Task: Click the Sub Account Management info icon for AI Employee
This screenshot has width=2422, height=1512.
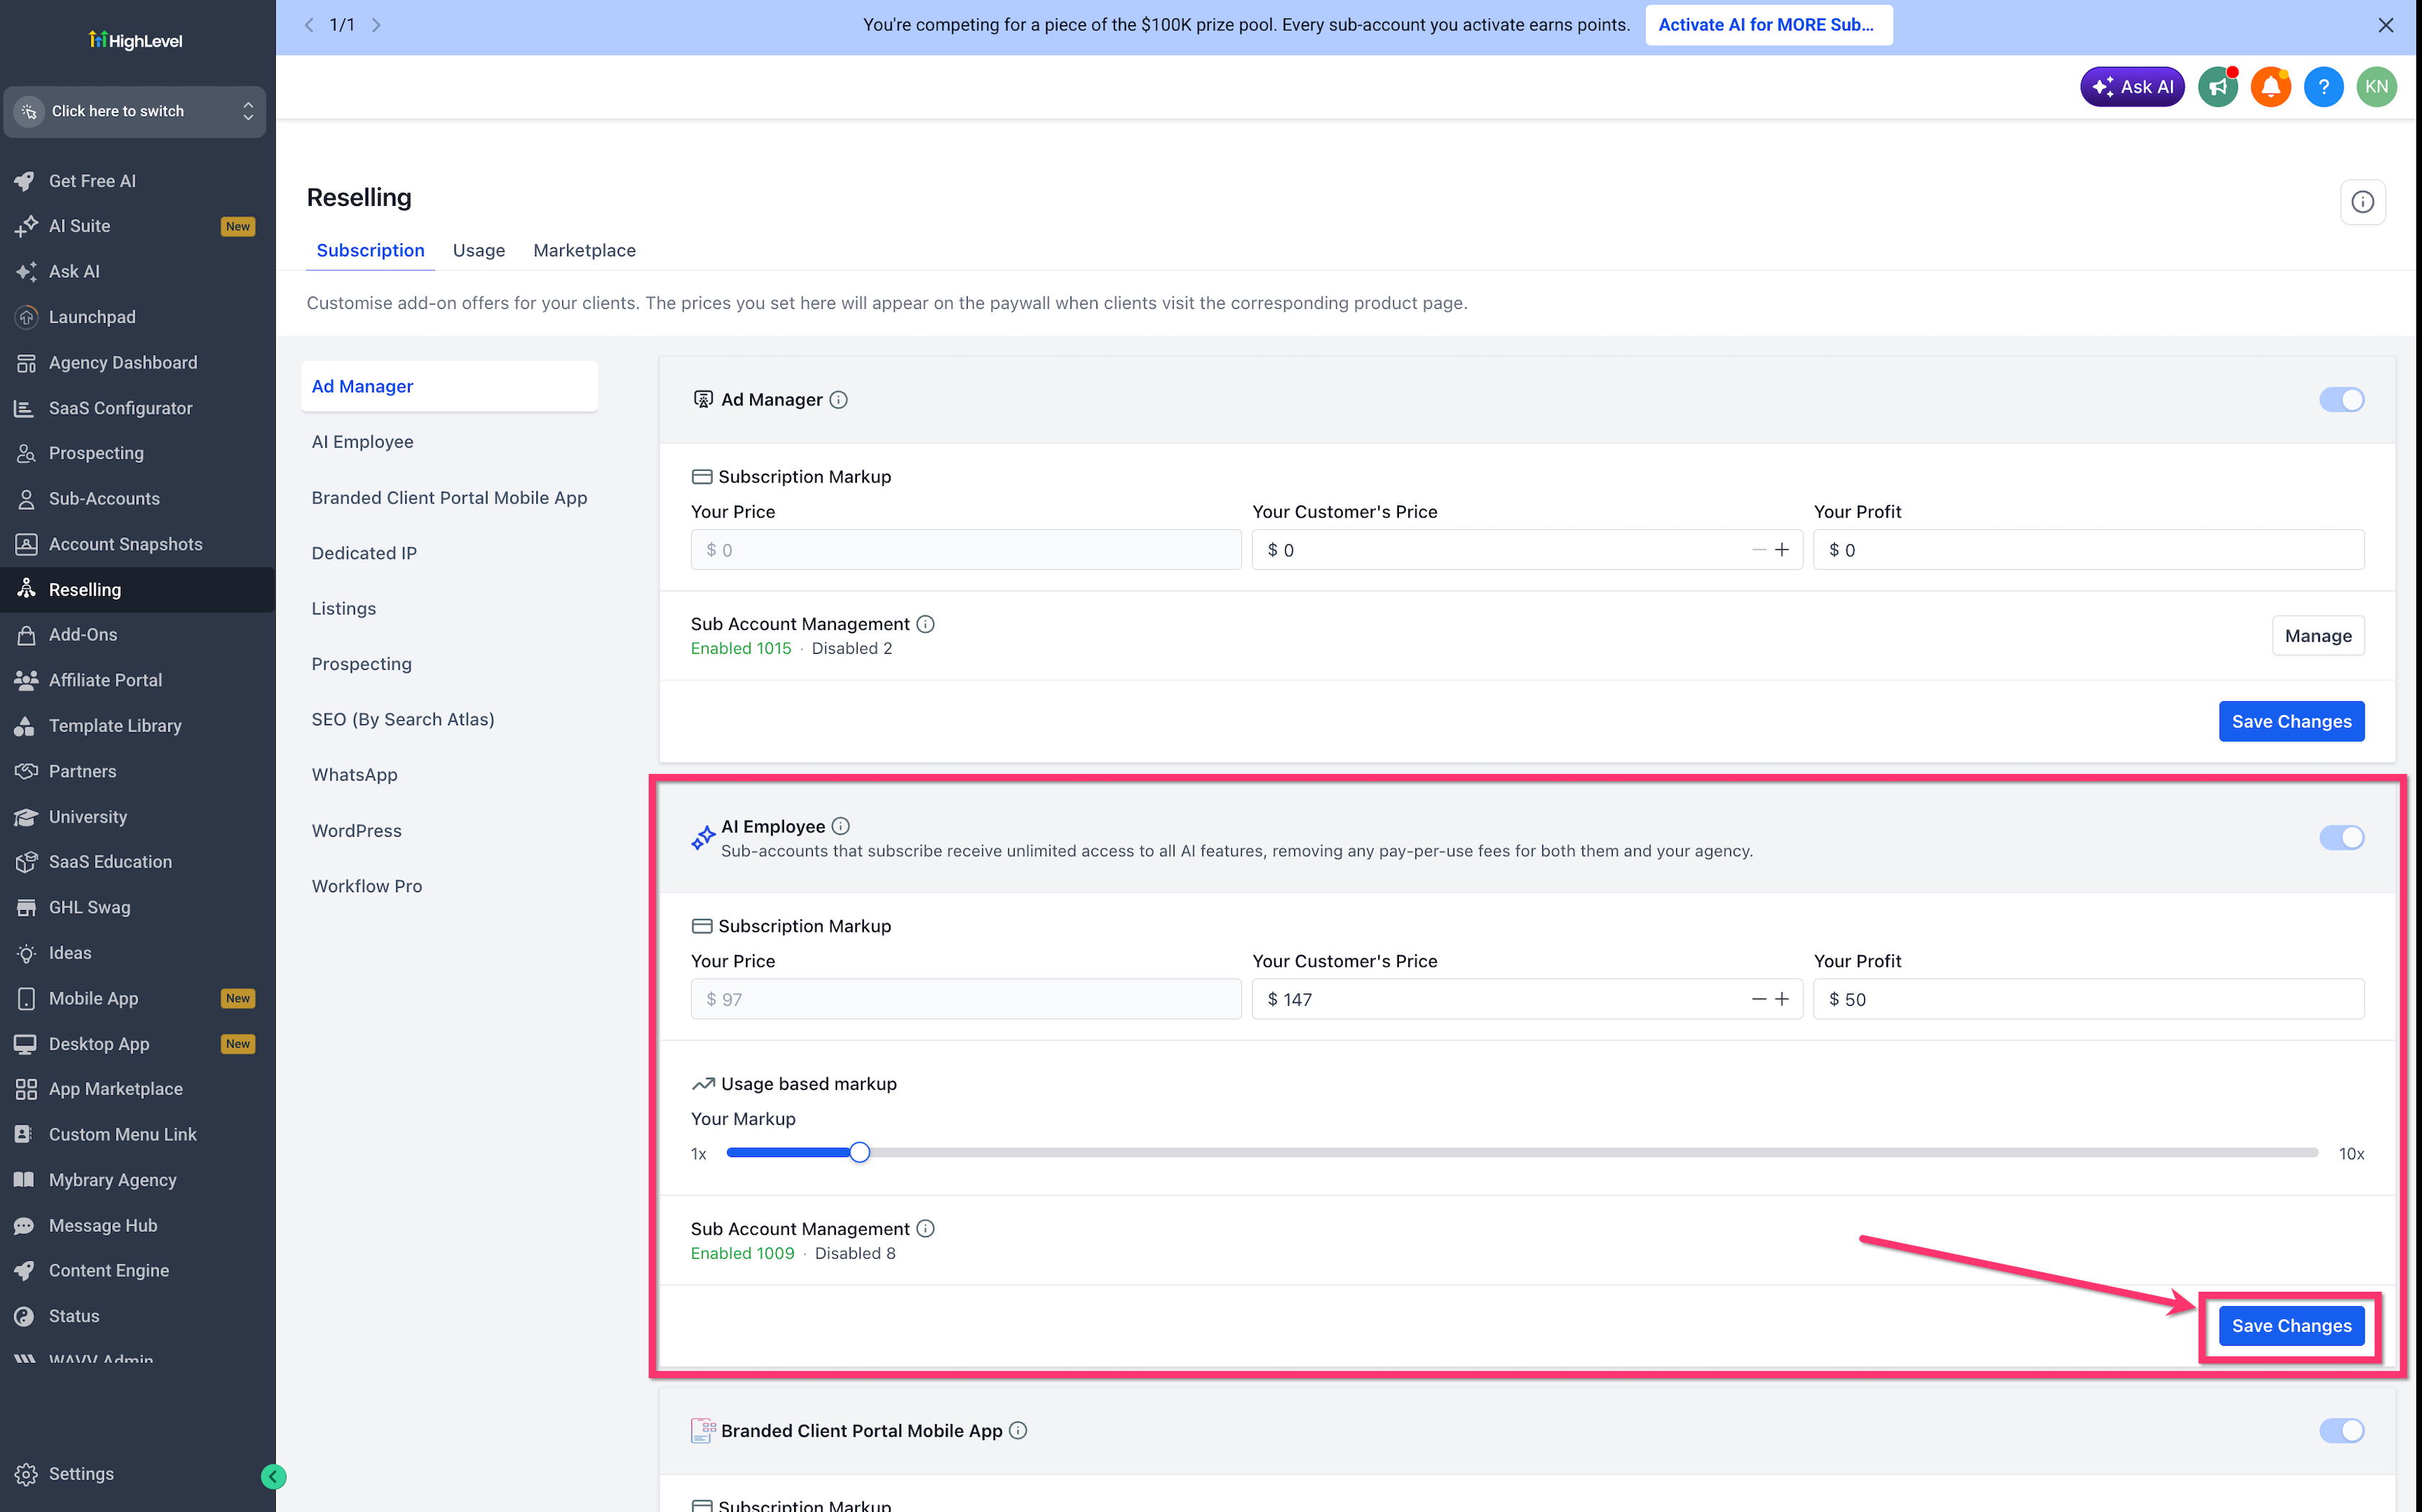Action: click(926, 1229)
